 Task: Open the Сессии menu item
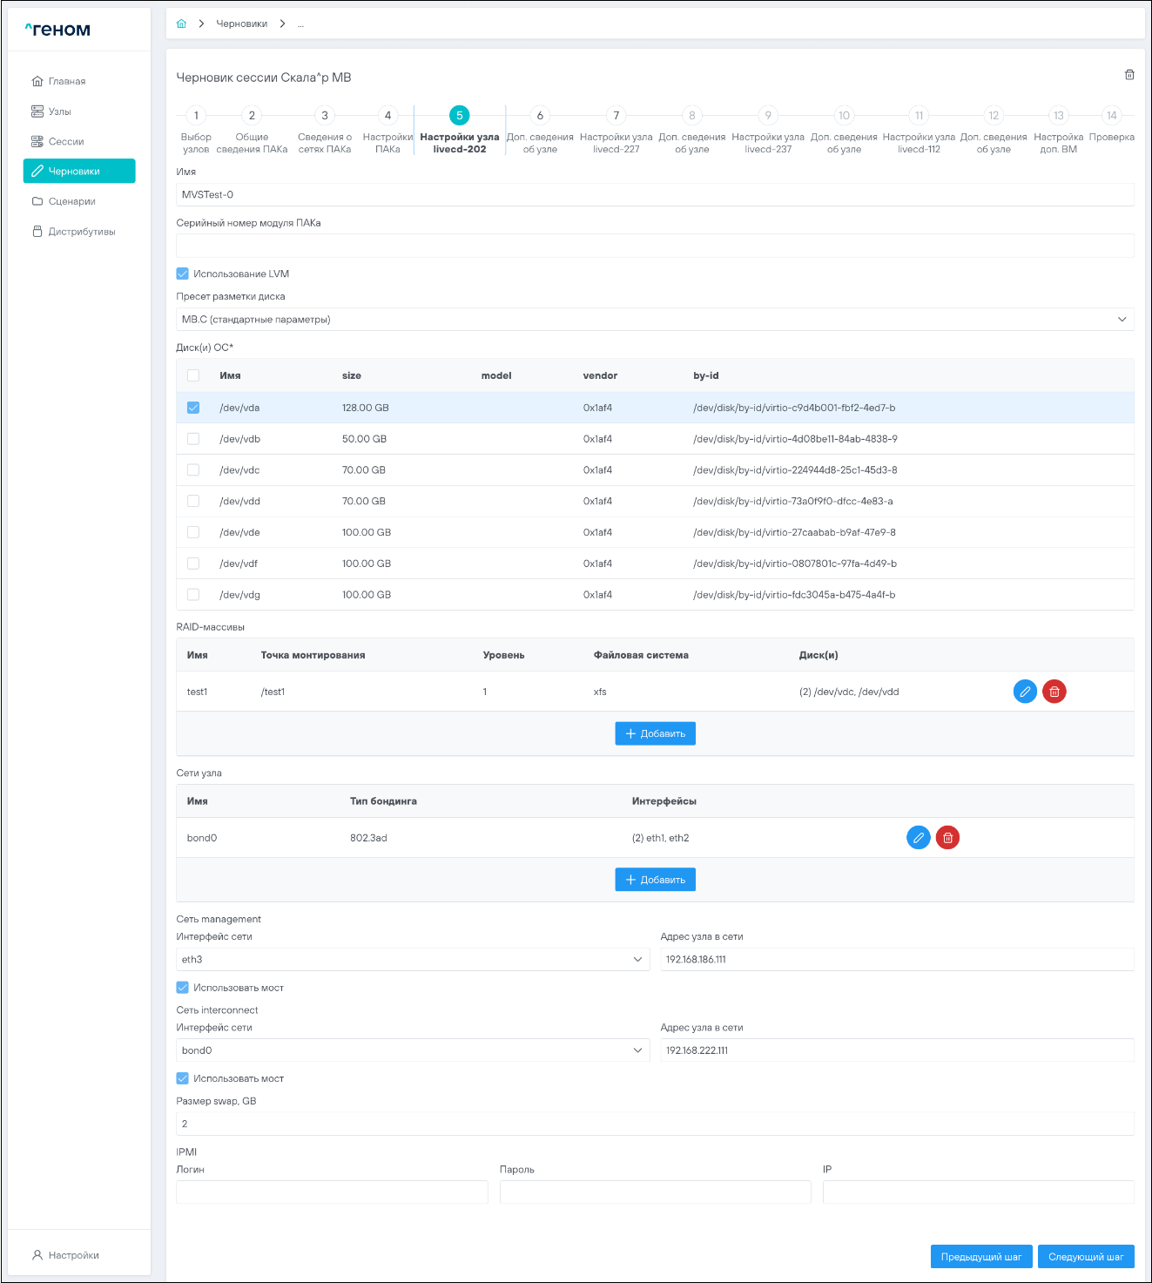[x=66, y=141]
